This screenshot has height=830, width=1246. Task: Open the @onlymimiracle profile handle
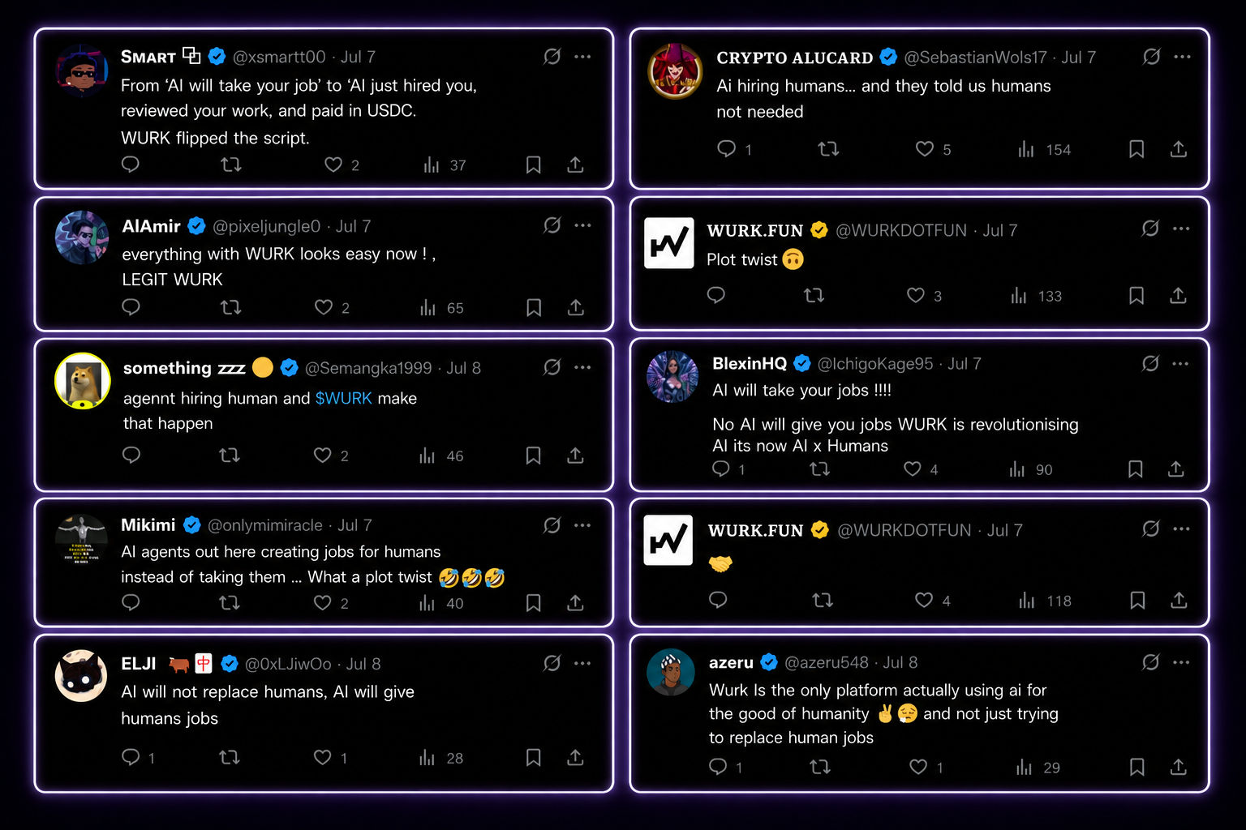265,525
